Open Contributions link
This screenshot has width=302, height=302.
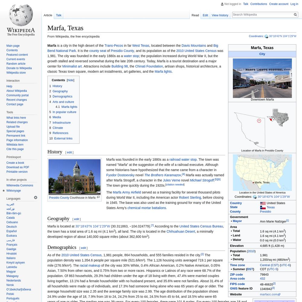(259, 4)
